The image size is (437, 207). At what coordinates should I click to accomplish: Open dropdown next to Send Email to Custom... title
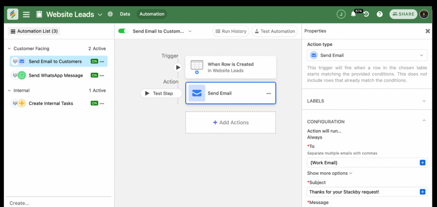point(190,31)
